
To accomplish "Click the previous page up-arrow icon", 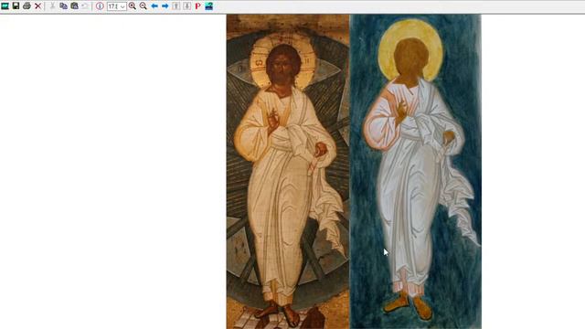I will pos(175,6).
